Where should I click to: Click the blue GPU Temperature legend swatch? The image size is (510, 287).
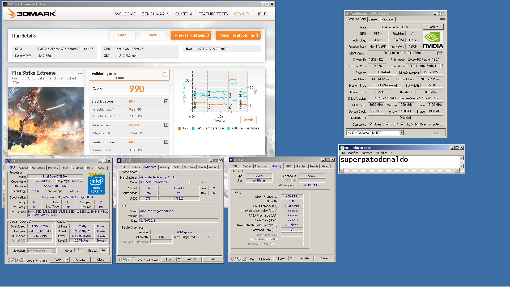pyautogui.click(x=193, y=128)
